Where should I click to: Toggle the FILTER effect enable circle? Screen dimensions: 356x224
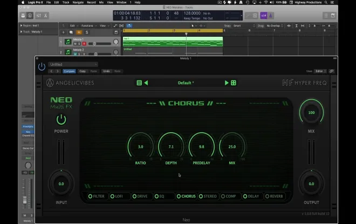(x=90, y=196)
